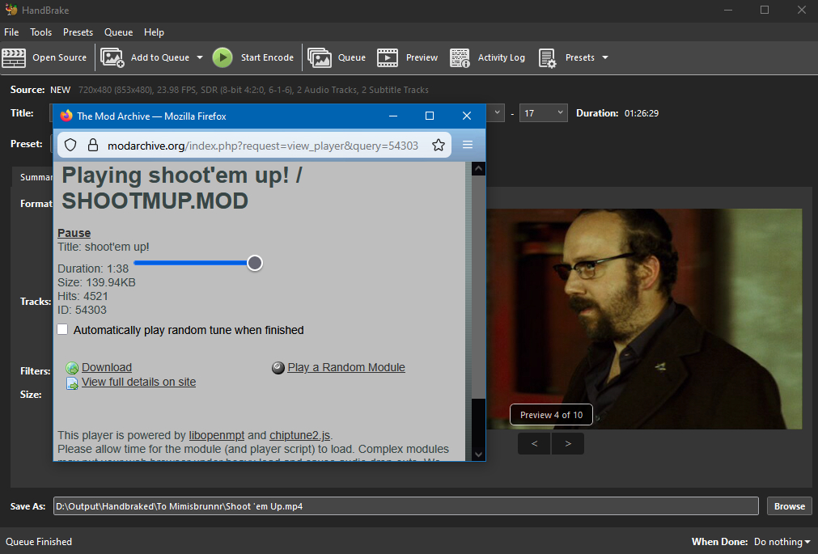Image resolution: width=818 pixels, height=554 pixels.
Task: Open the Firefox hamburger menu
Action: pyautogui.click(x=467, y=145)
